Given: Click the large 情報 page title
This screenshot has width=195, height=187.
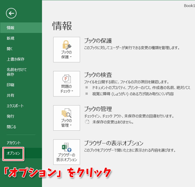Looking at the screenshot, I should pos(62,26).
